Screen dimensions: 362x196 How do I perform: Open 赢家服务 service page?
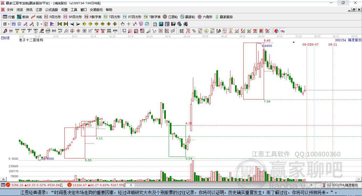pyautogui.click(x=224, y=17)
